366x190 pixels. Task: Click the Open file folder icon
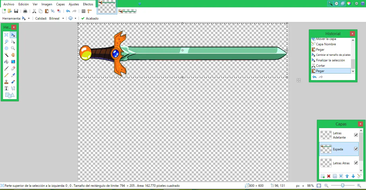point(10,11)
